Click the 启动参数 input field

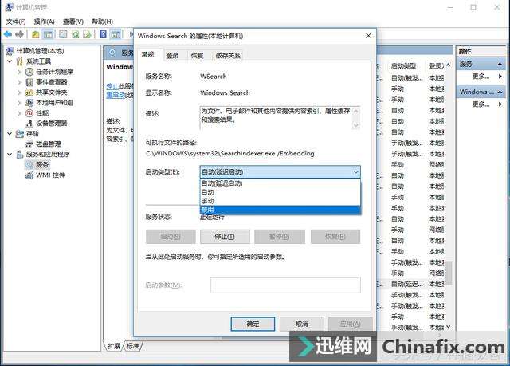coord(285,285)
